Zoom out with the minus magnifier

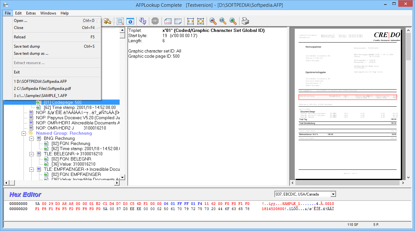[x=213, y=21]
